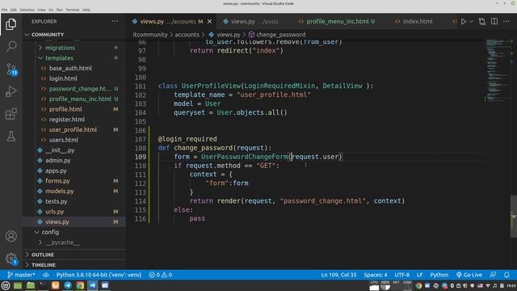
Task: Change indentation via Spaces: 4
Action: 376,275
